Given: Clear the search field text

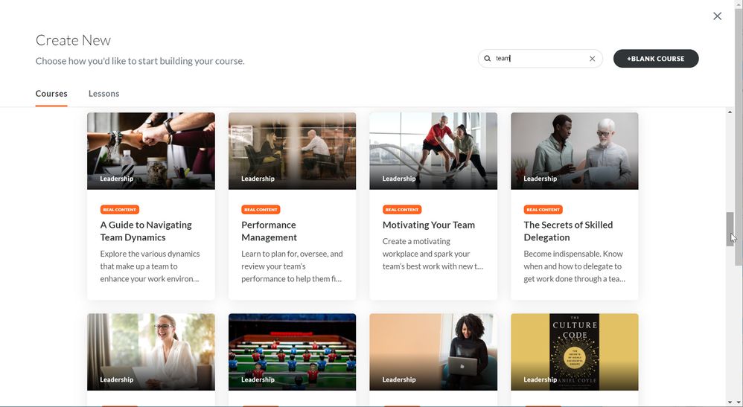Looking at the screenshot, I should point(593,59).
